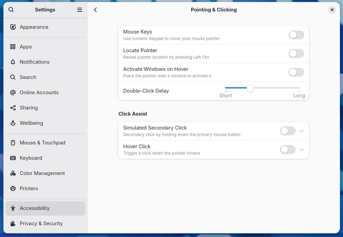
Task: Open the Apps settings panel
Action: pyautogui.click(x=45, y=47)
